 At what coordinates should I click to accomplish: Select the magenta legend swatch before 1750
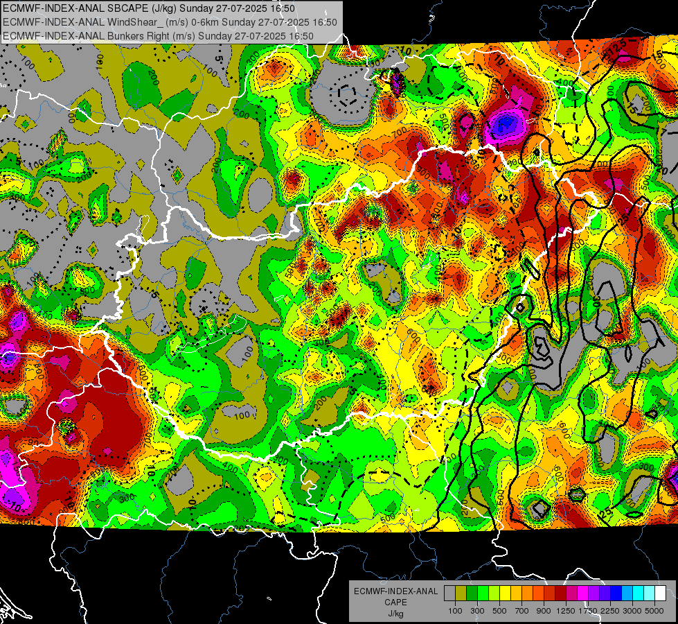coord(583,593)
